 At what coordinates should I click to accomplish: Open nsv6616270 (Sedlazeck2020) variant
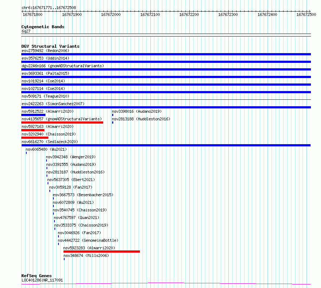50,142
